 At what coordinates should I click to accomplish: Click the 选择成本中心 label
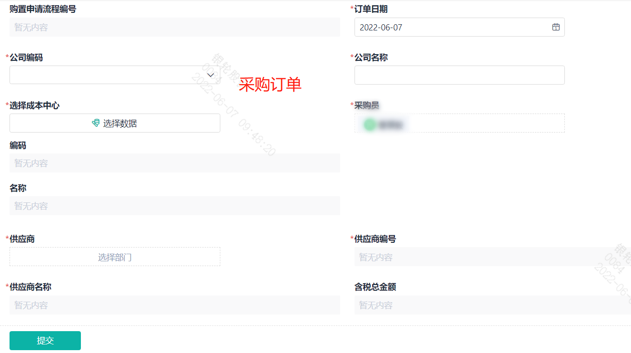tap(34, 105)
